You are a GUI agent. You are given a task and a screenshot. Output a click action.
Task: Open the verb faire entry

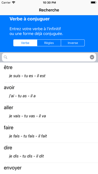(49, 133)
